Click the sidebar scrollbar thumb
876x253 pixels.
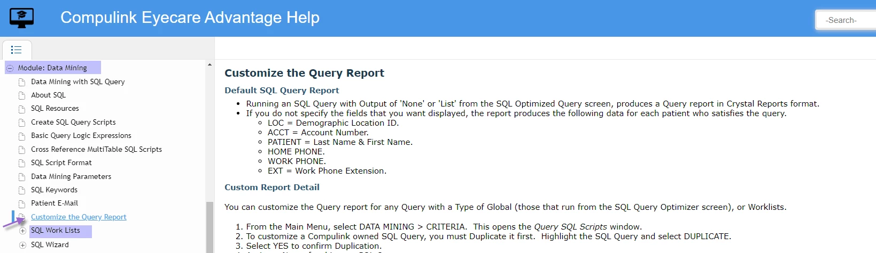pos(210,227)
